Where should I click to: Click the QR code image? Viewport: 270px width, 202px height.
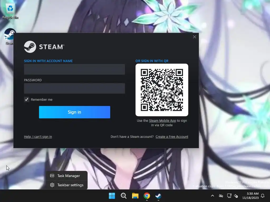coord(162,90)
